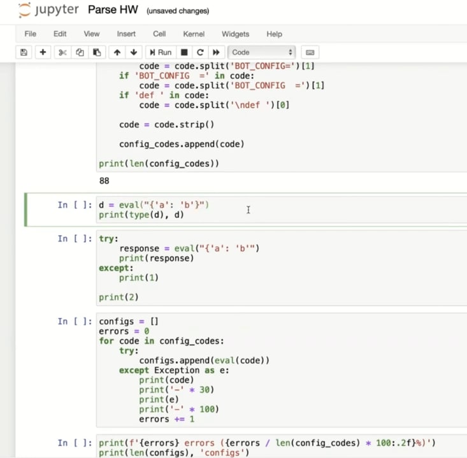This screenshot has height=458, width=467.
Task: Open the command palette keyboard icon
Action: [310, 52]
